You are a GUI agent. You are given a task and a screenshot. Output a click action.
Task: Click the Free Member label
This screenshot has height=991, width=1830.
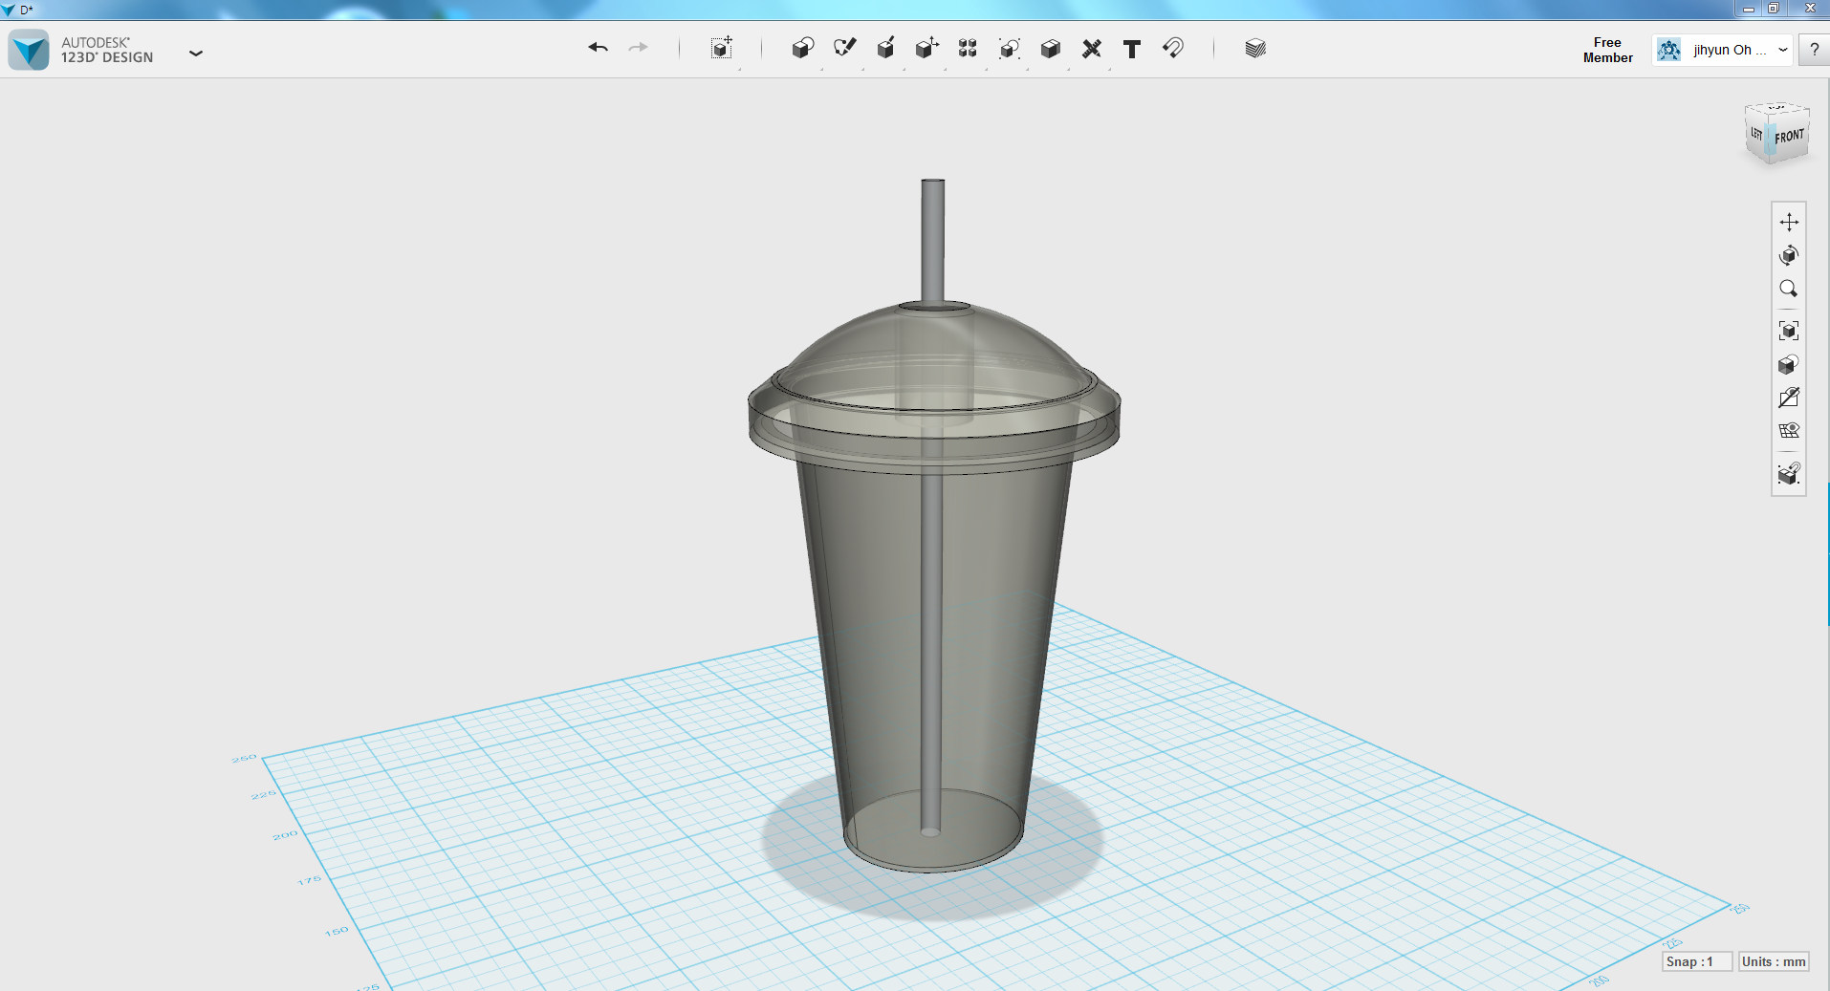tap(1608, 50)
